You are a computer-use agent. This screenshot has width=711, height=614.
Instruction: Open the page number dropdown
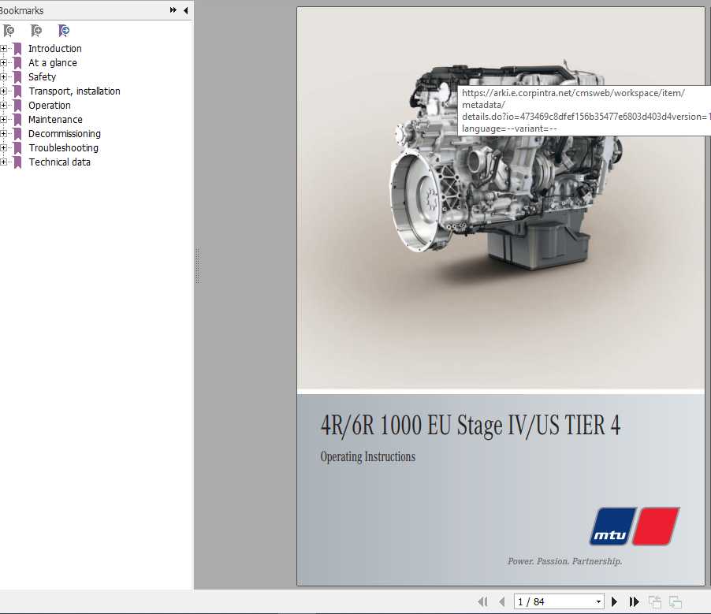[597, 601]
